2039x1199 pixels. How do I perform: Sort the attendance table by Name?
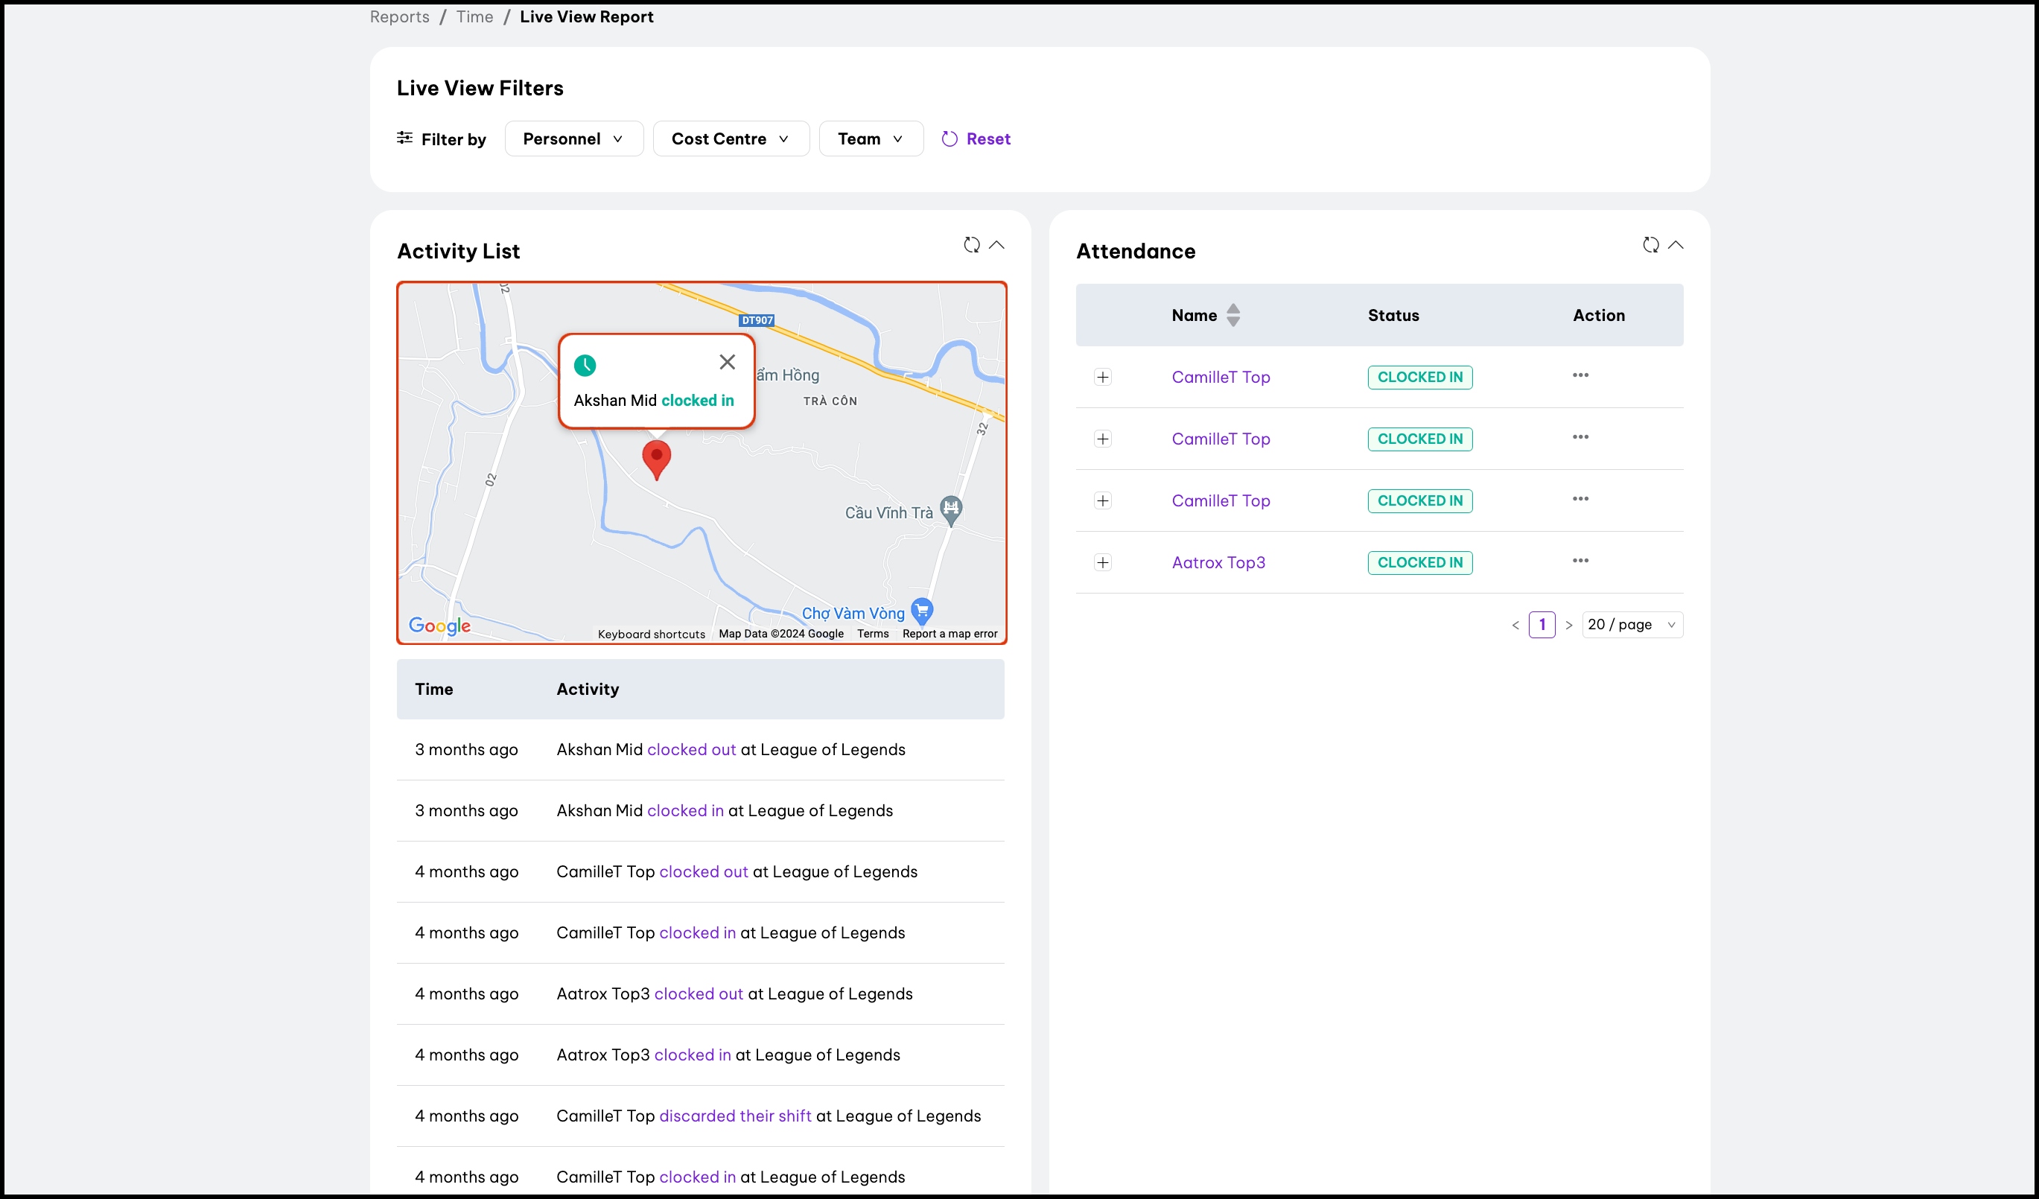(1232, 315)
